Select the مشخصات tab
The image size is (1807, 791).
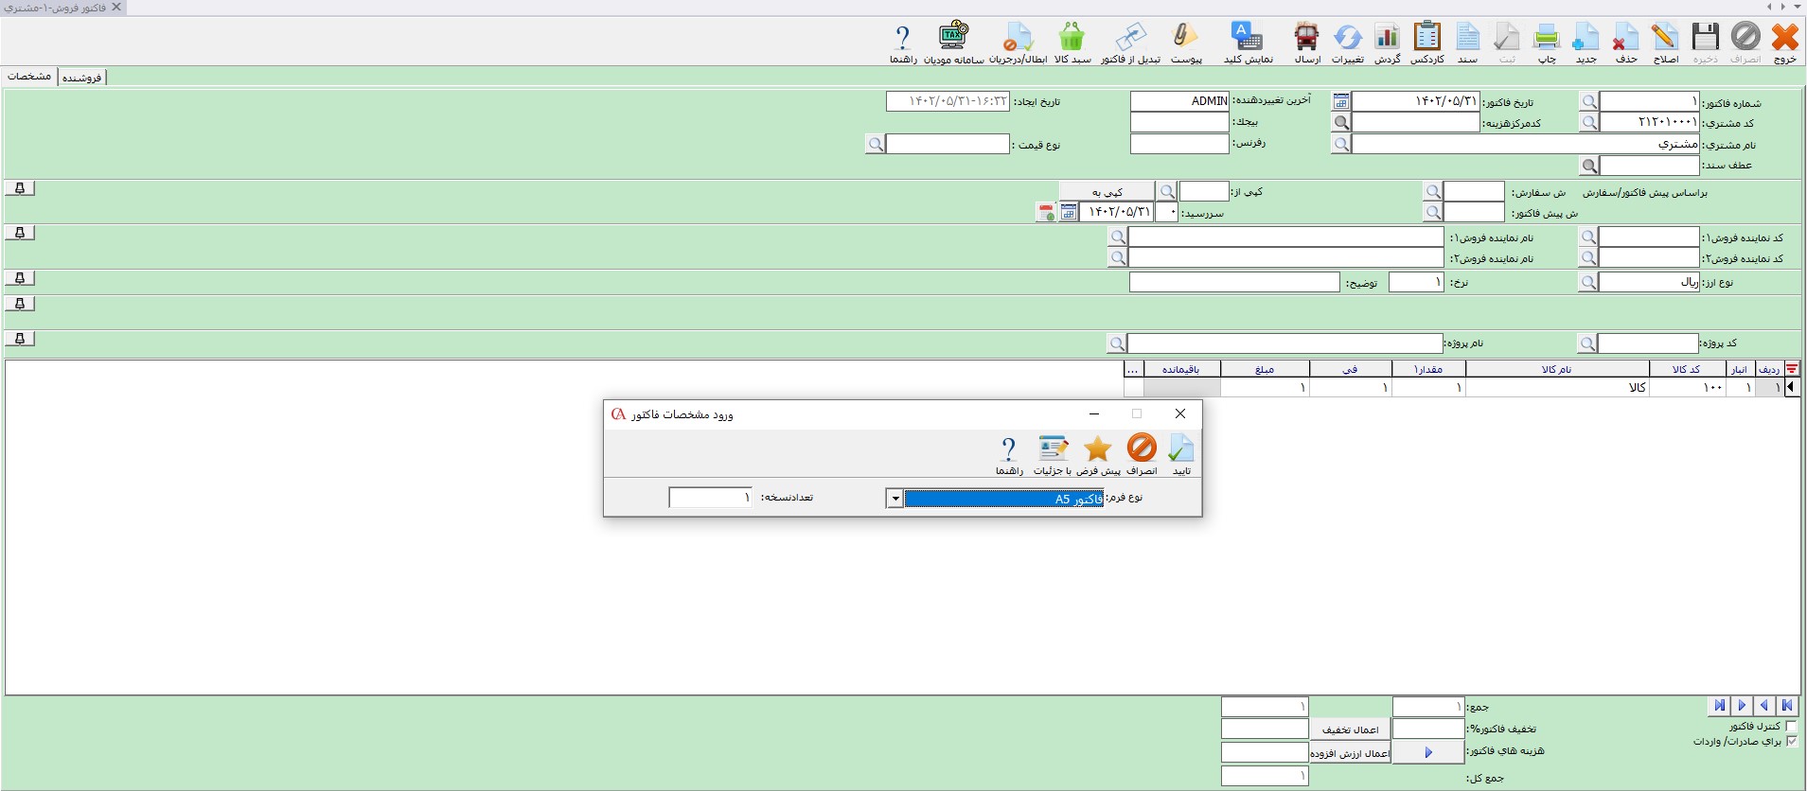click(29, 77)
